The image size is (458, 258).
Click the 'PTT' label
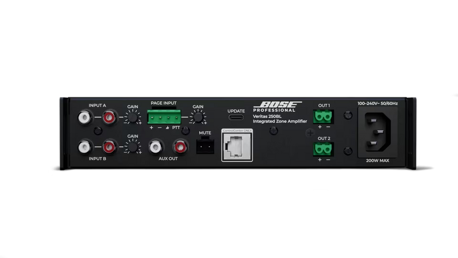point(176,127)
